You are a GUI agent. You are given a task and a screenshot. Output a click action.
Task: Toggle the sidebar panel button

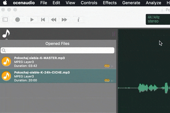[5, 20]
